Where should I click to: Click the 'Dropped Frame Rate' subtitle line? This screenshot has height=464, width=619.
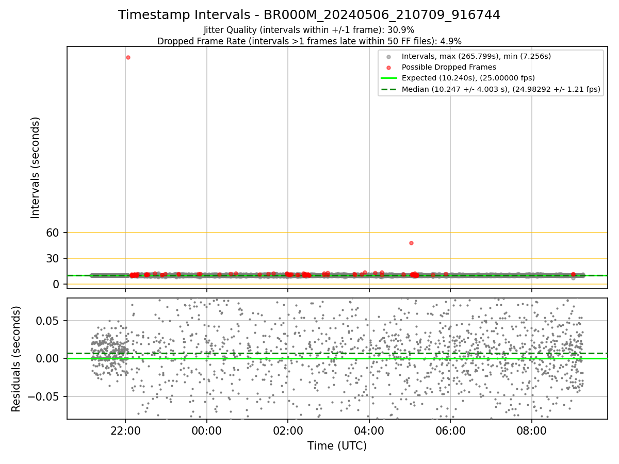pyautogui.click(x=309, y=41)
